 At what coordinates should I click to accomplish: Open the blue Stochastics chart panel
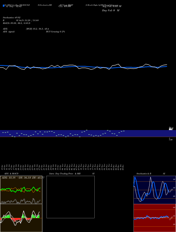coord(155,190)
